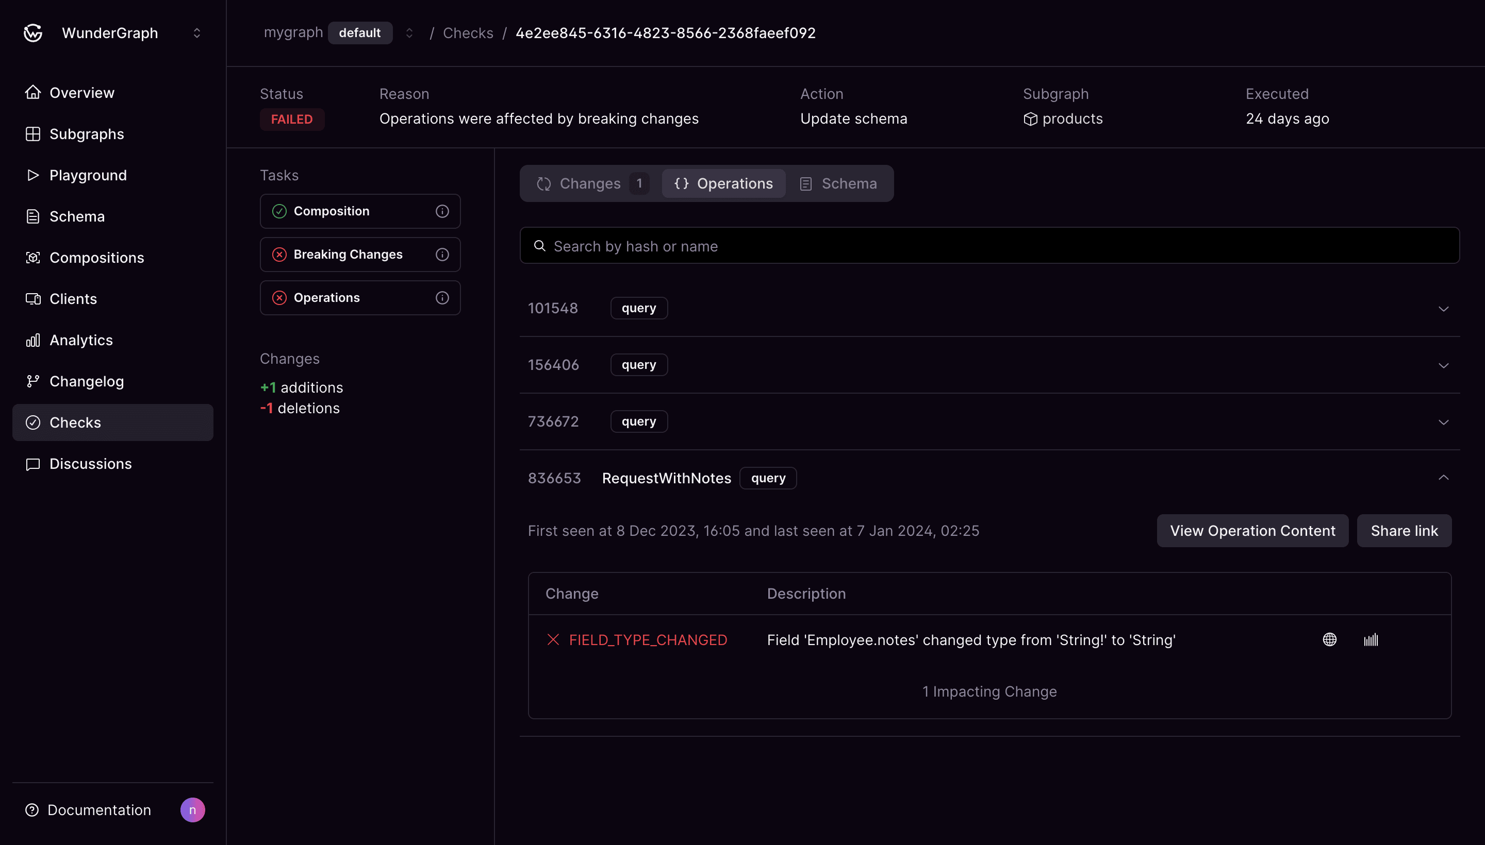1485x845 pixels.
Task: Click the Clients devices icon
Action: tap(33, 299)
